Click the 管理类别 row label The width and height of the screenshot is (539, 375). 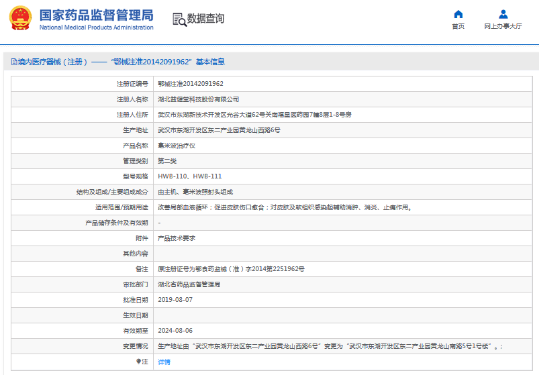coord(136,161)
